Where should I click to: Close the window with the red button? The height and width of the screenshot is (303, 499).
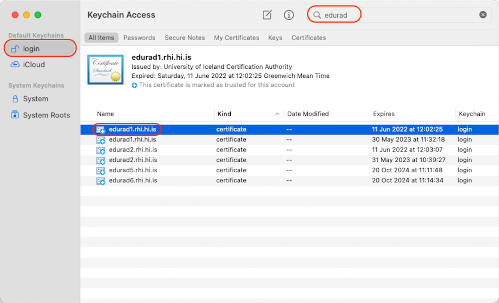click(x=15, y=15)
